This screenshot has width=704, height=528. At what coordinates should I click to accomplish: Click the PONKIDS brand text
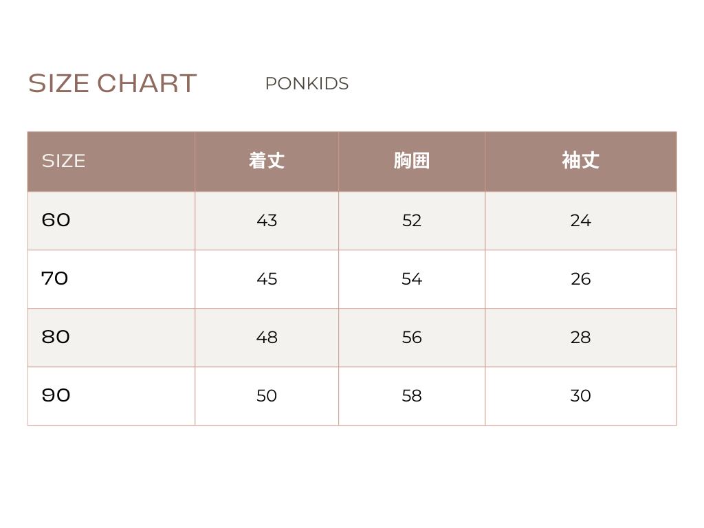click(x=307, y=84)
